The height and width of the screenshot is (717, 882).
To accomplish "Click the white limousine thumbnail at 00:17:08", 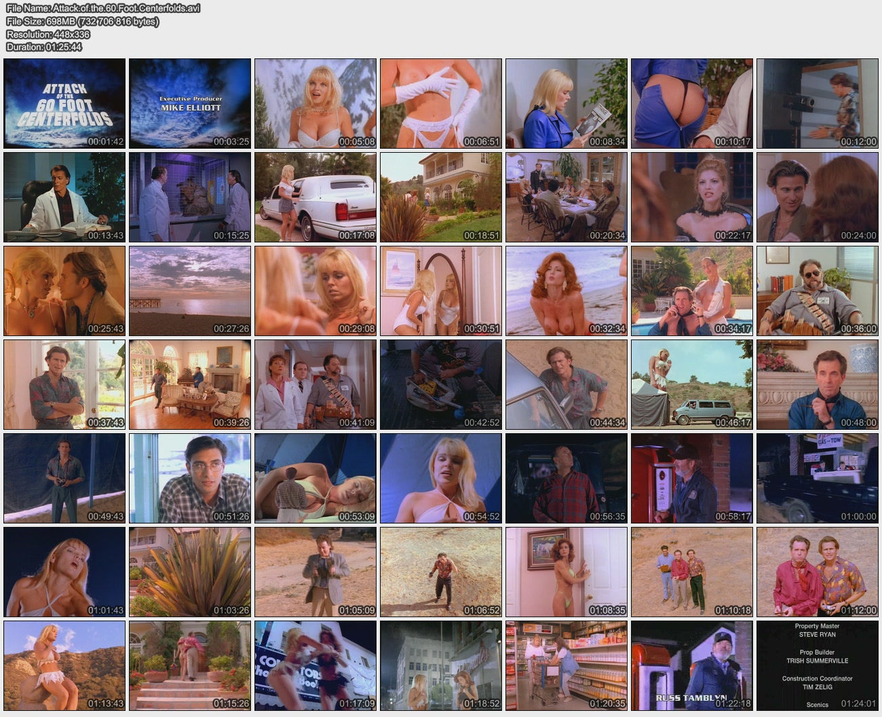I will (x=315, y=197).
